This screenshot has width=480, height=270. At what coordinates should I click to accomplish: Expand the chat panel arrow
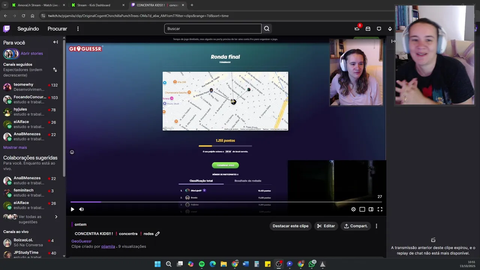pos(393,41)
